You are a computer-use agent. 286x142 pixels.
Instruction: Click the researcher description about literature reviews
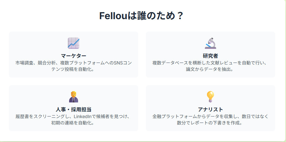click(211, 63)
